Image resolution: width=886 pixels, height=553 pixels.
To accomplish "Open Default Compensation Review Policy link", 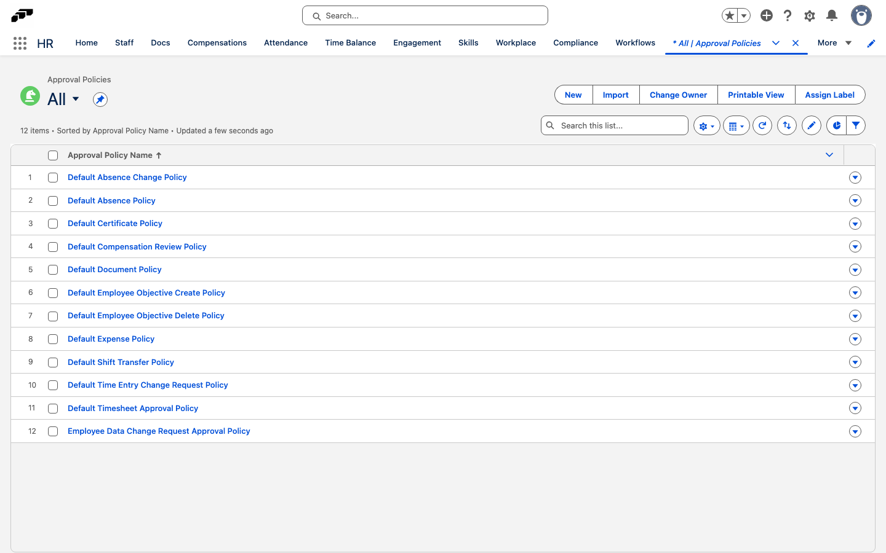I will pyautogui.click(x=137, y=246).
